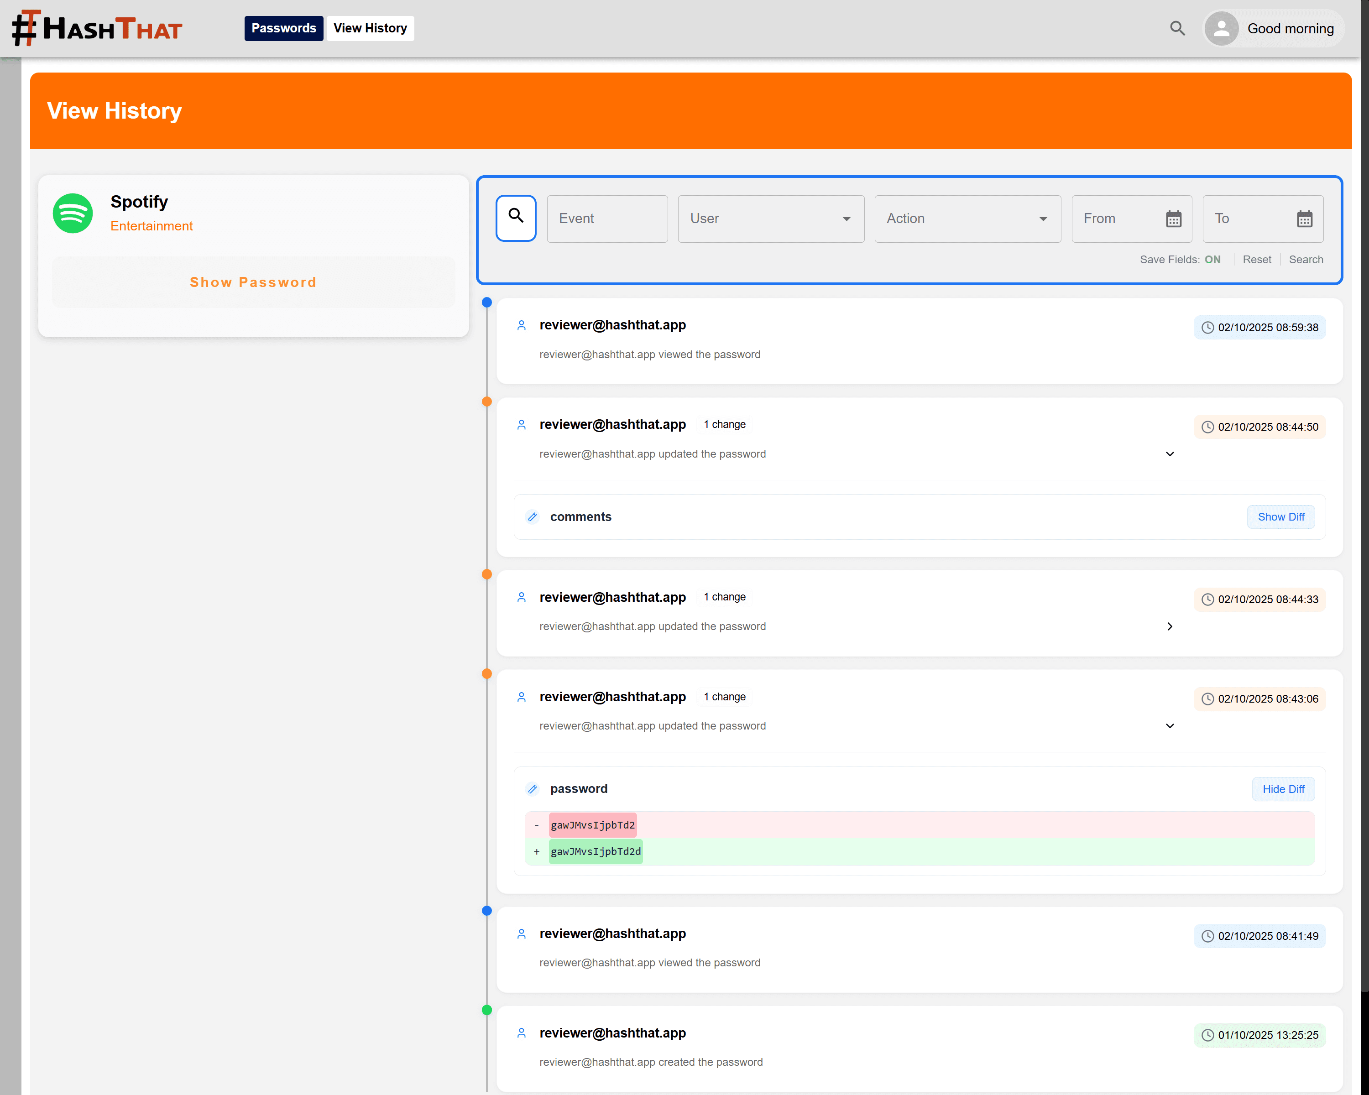Open the header search magnifier icon
Screen dimensions: 1369x1095
click(1176, 28)
